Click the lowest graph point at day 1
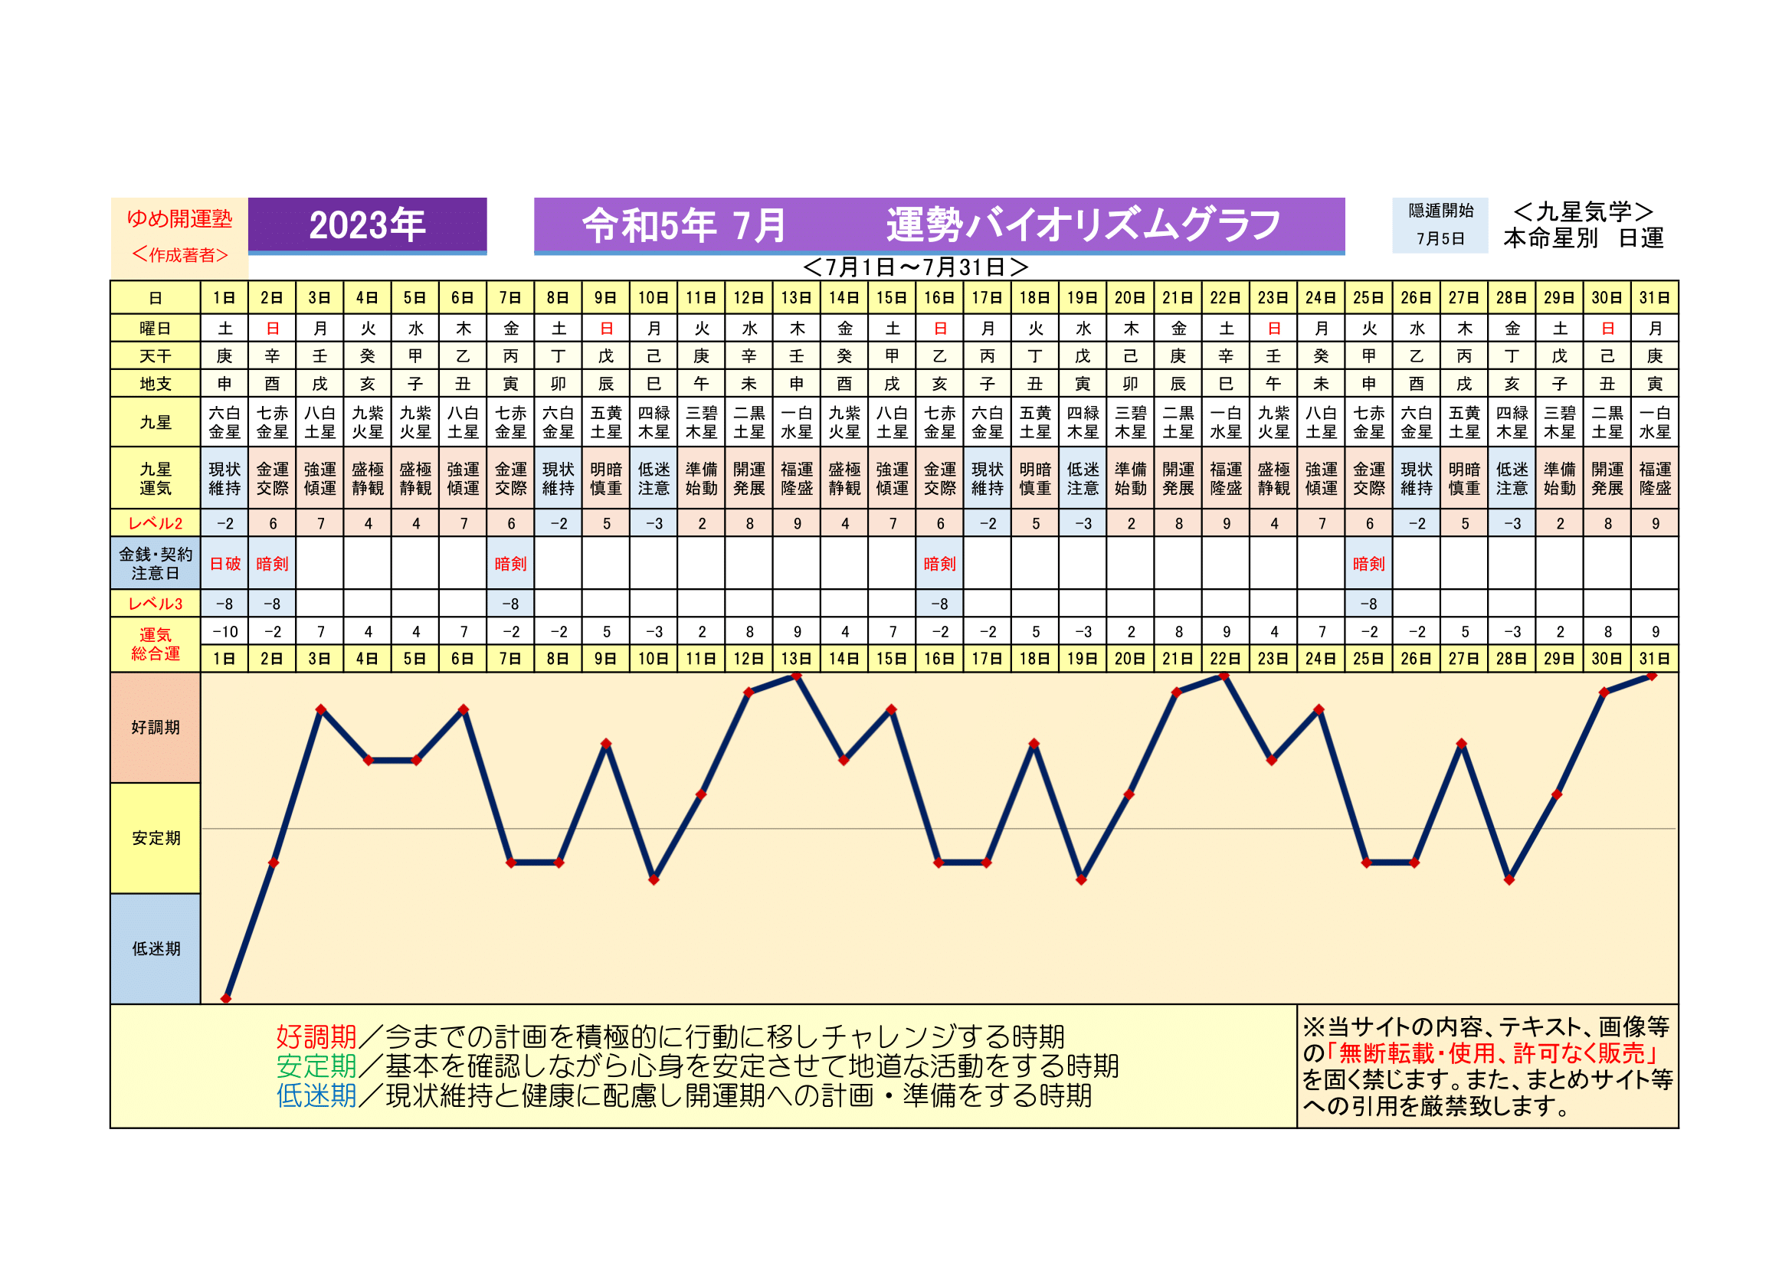1792x1267 pixels. pos(225,999)
